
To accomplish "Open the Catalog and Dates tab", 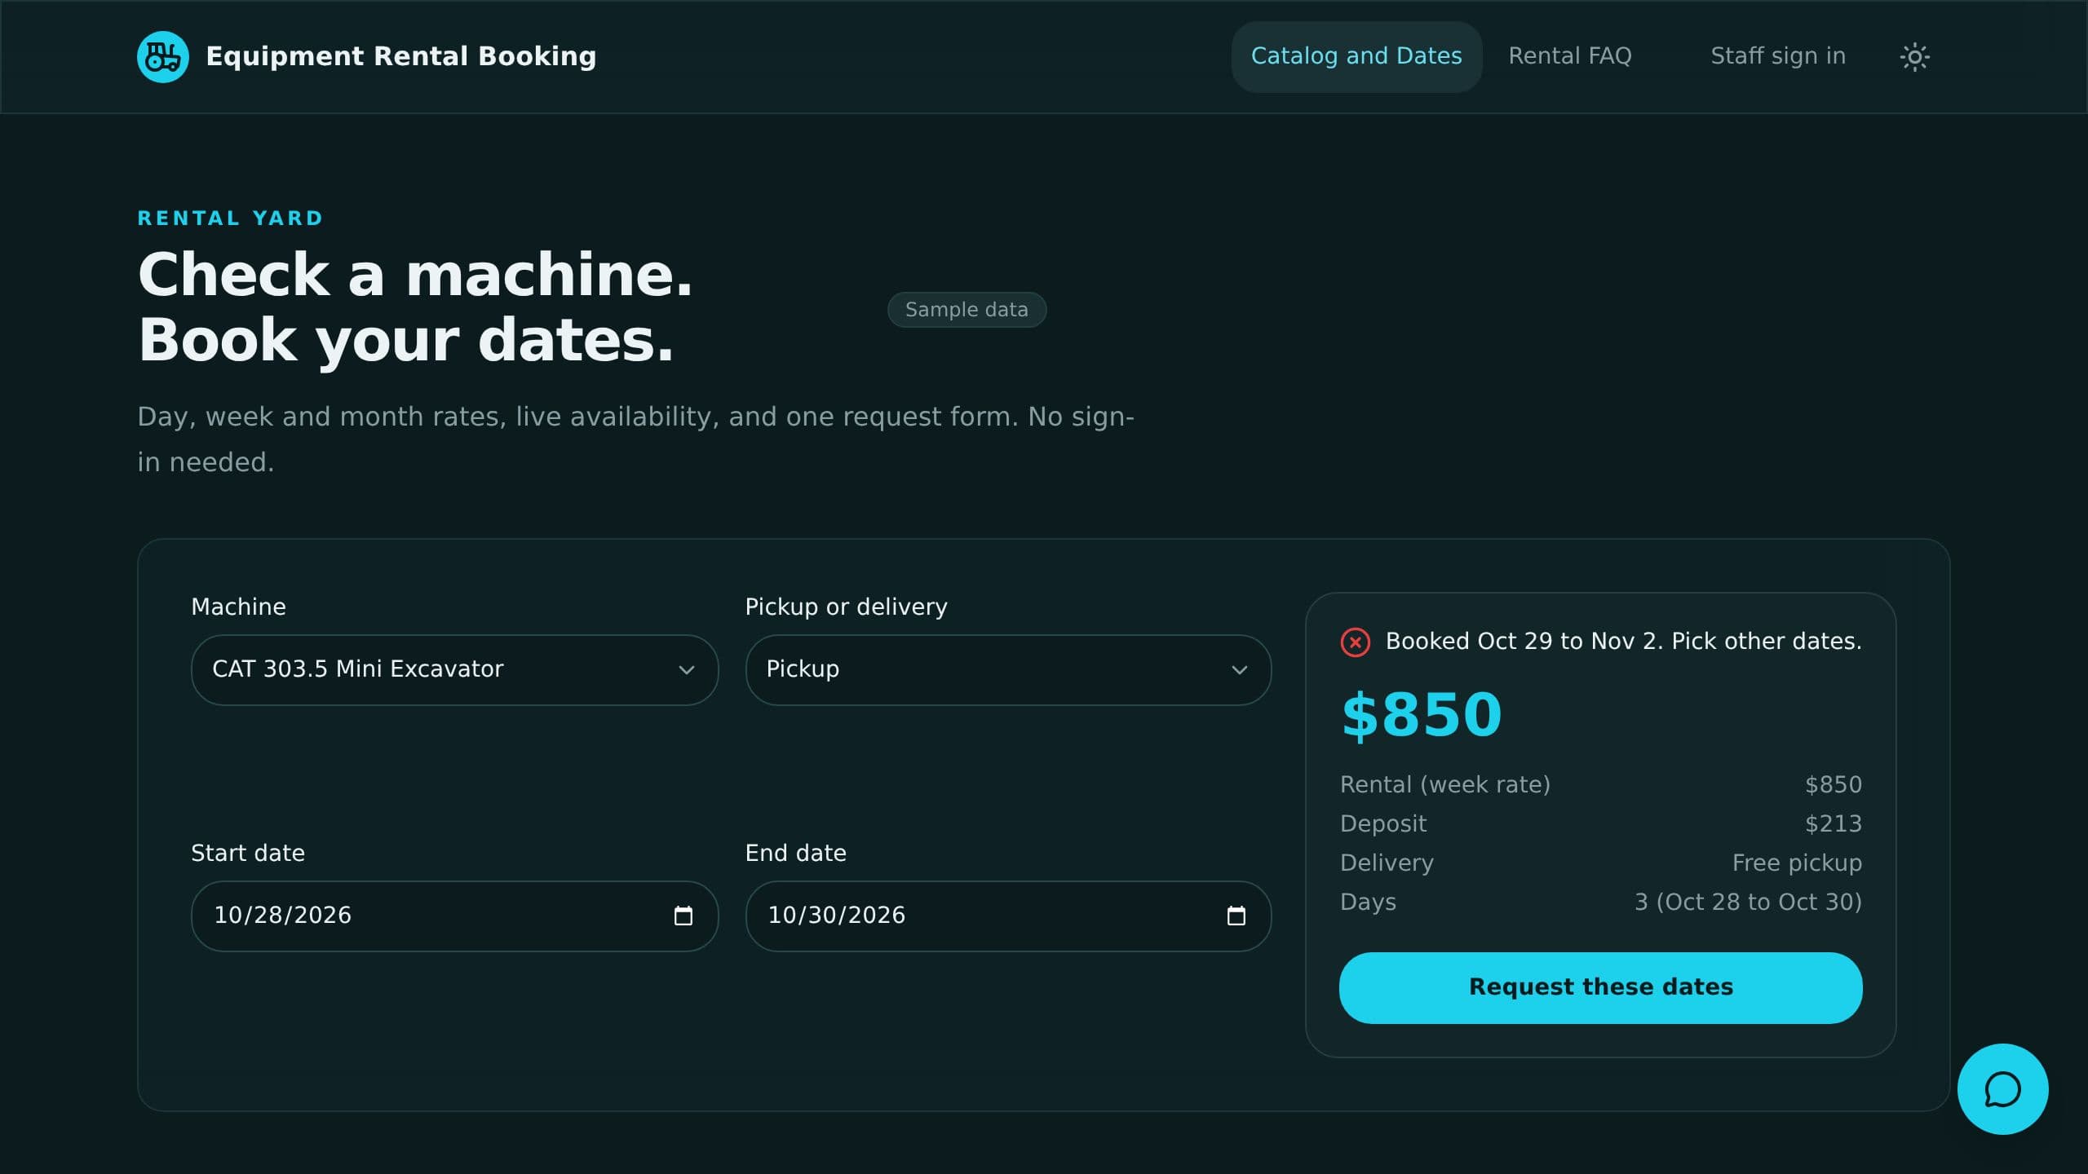I will 1356,56.
